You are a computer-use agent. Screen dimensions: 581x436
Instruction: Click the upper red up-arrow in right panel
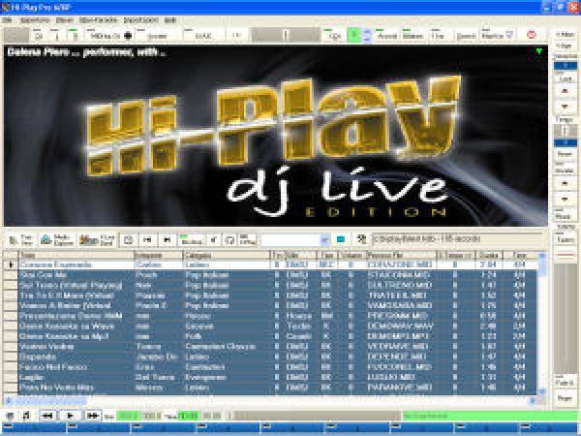tap(566, 90)
